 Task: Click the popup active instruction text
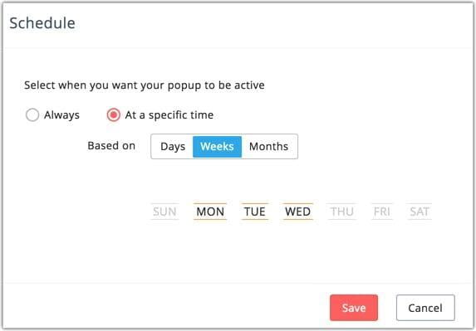click(145, 85)
